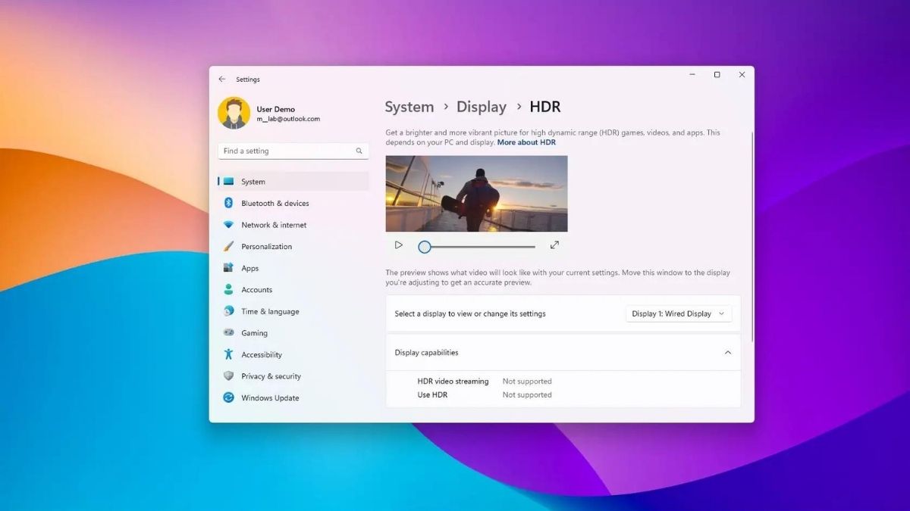
Task: Click the back arrow in Settings
Action: click(x=222, y=79)
